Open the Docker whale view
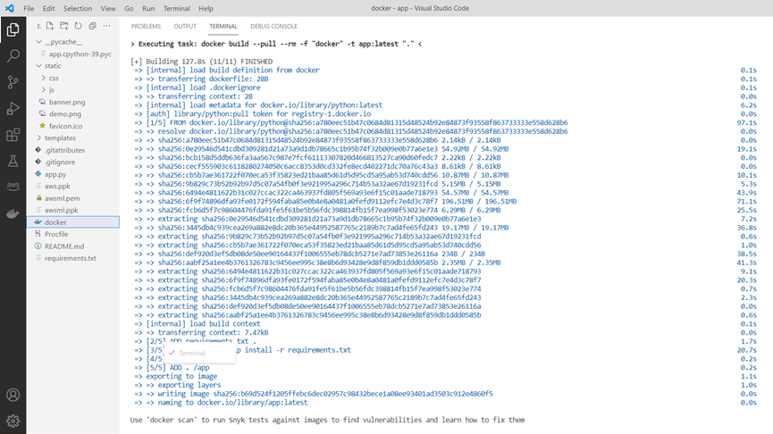This screenshot has height=434, width=773. 13,213
